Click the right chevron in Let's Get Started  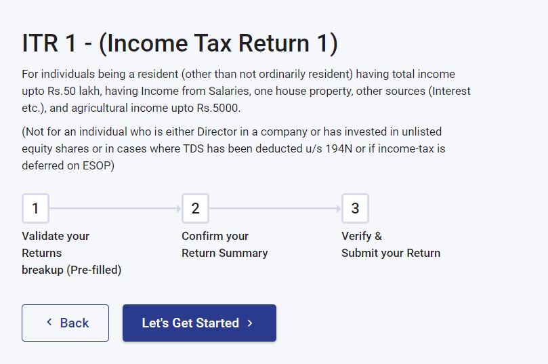(250, 323)
